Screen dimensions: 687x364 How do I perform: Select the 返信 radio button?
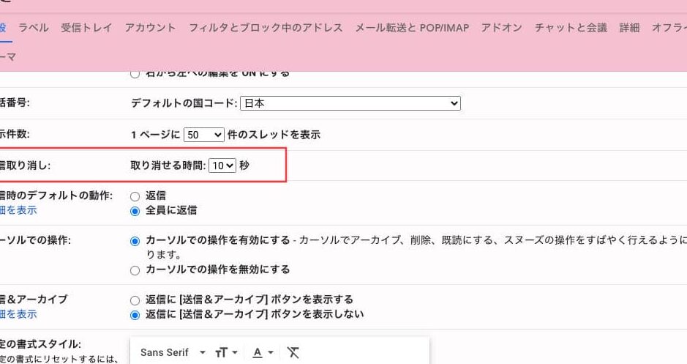pos(135,196)
